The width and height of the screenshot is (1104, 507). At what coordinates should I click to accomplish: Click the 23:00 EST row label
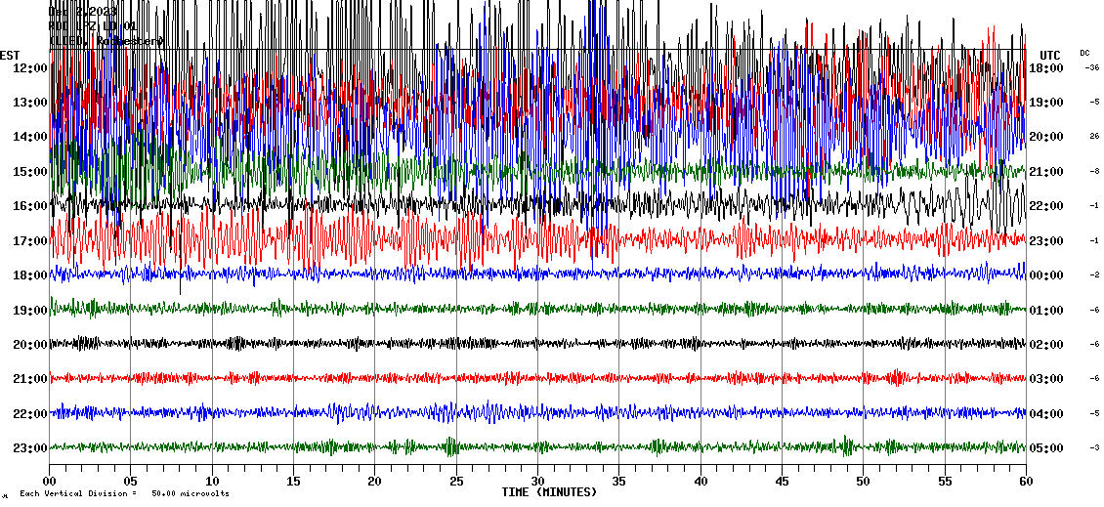click(x=30, y=448)
